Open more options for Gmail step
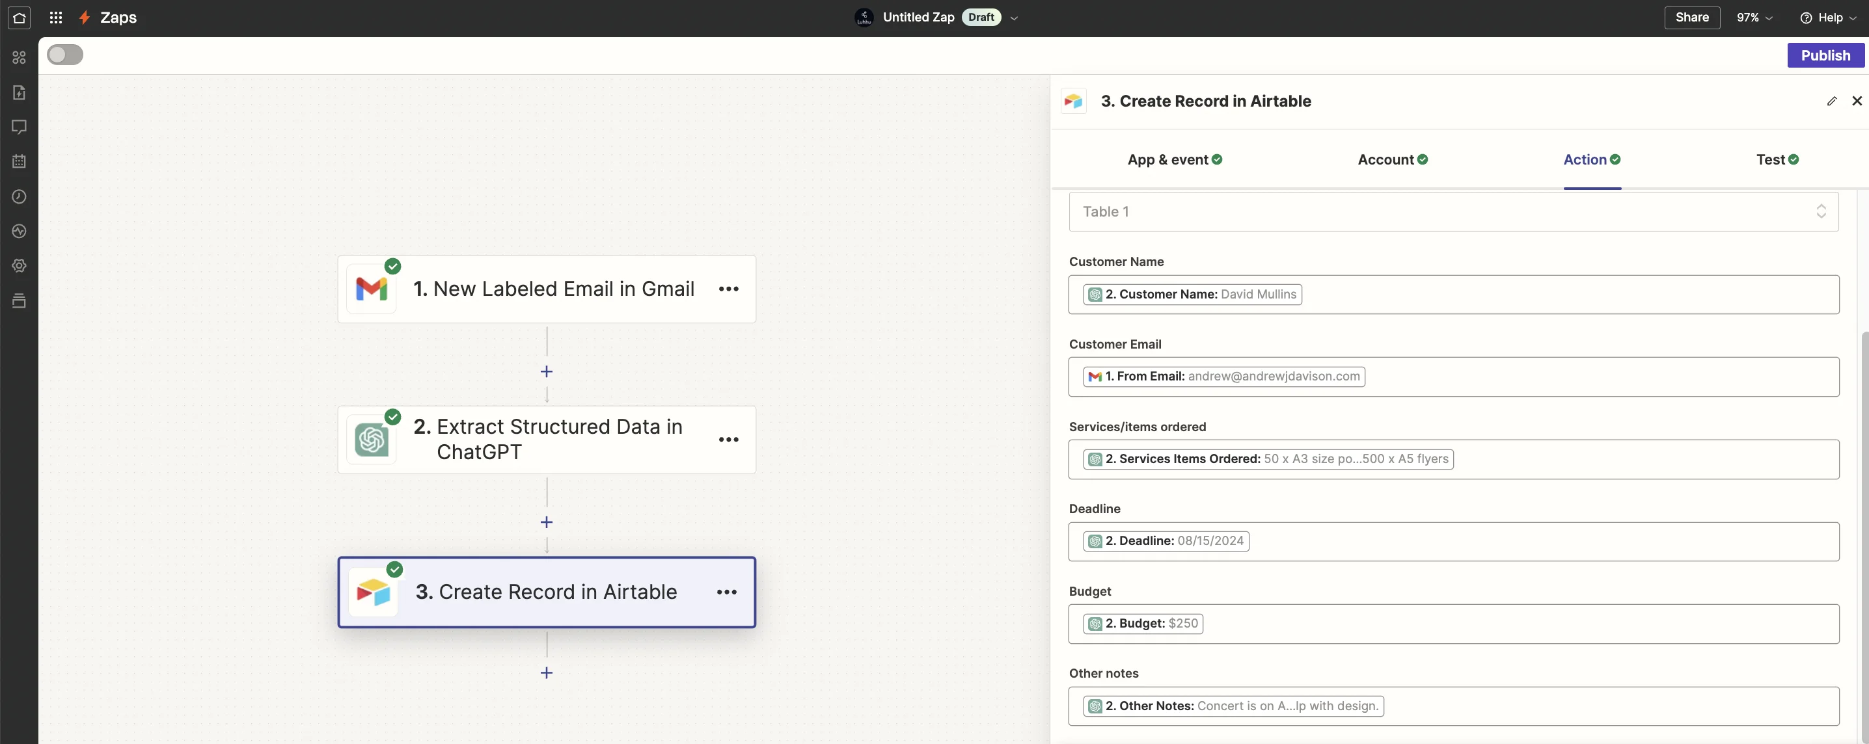 tap(728, 289)
